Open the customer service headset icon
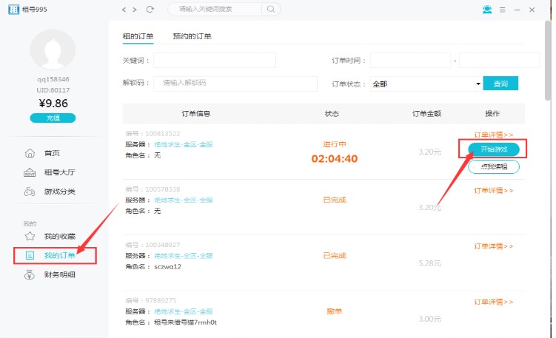This screenshot has width=556, height=338. [x=486, y=10]
